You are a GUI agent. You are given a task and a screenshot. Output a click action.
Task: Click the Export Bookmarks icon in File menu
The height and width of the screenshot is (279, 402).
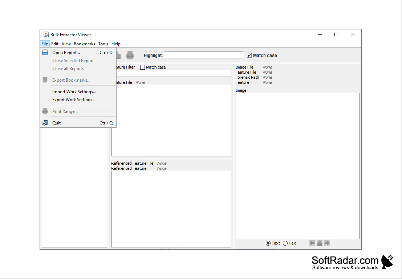point(45,80)
